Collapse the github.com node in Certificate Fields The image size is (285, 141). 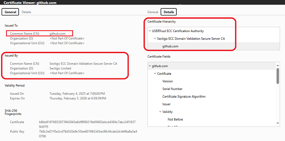(150, 66)
